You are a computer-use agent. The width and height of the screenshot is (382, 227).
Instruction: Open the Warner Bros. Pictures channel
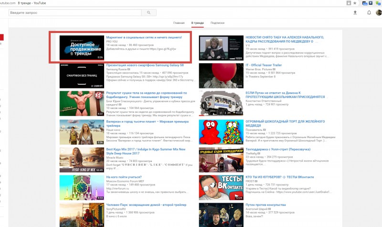click(x=259, y=69)
